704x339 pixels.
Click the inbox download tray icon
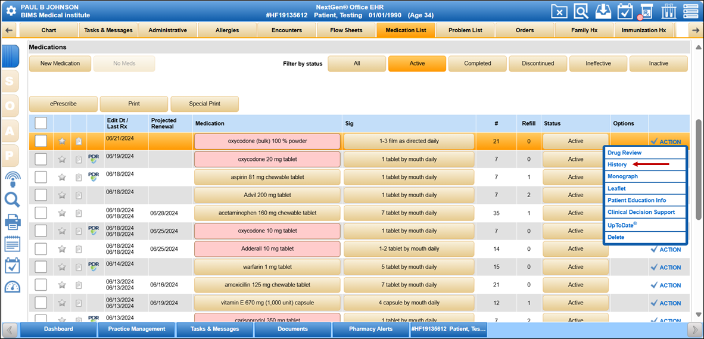tap(603, 11)
